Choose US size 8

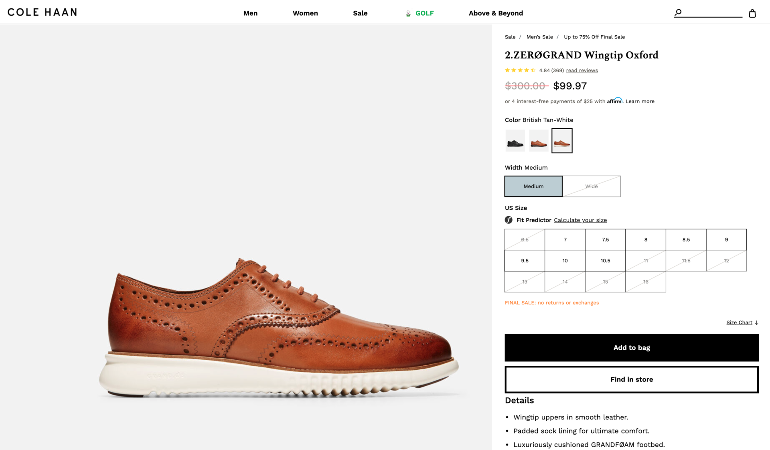pos(646,240)
